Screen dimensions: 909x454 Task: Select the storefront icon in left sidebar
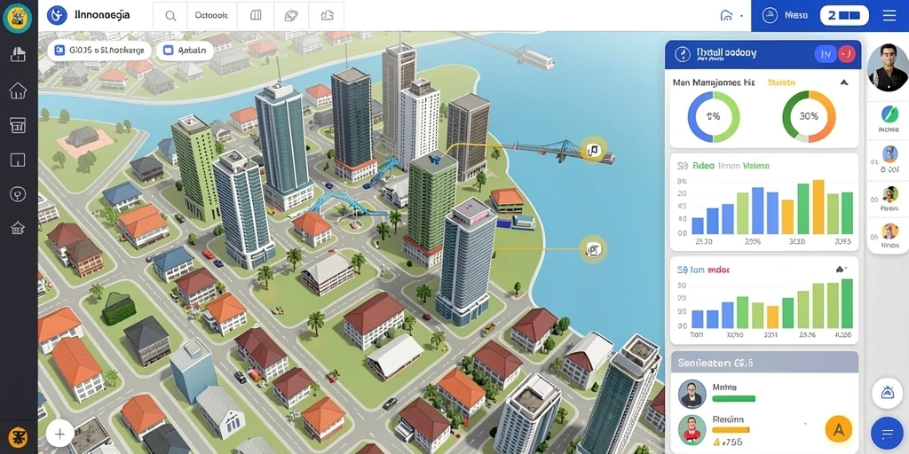pos(18,125)
